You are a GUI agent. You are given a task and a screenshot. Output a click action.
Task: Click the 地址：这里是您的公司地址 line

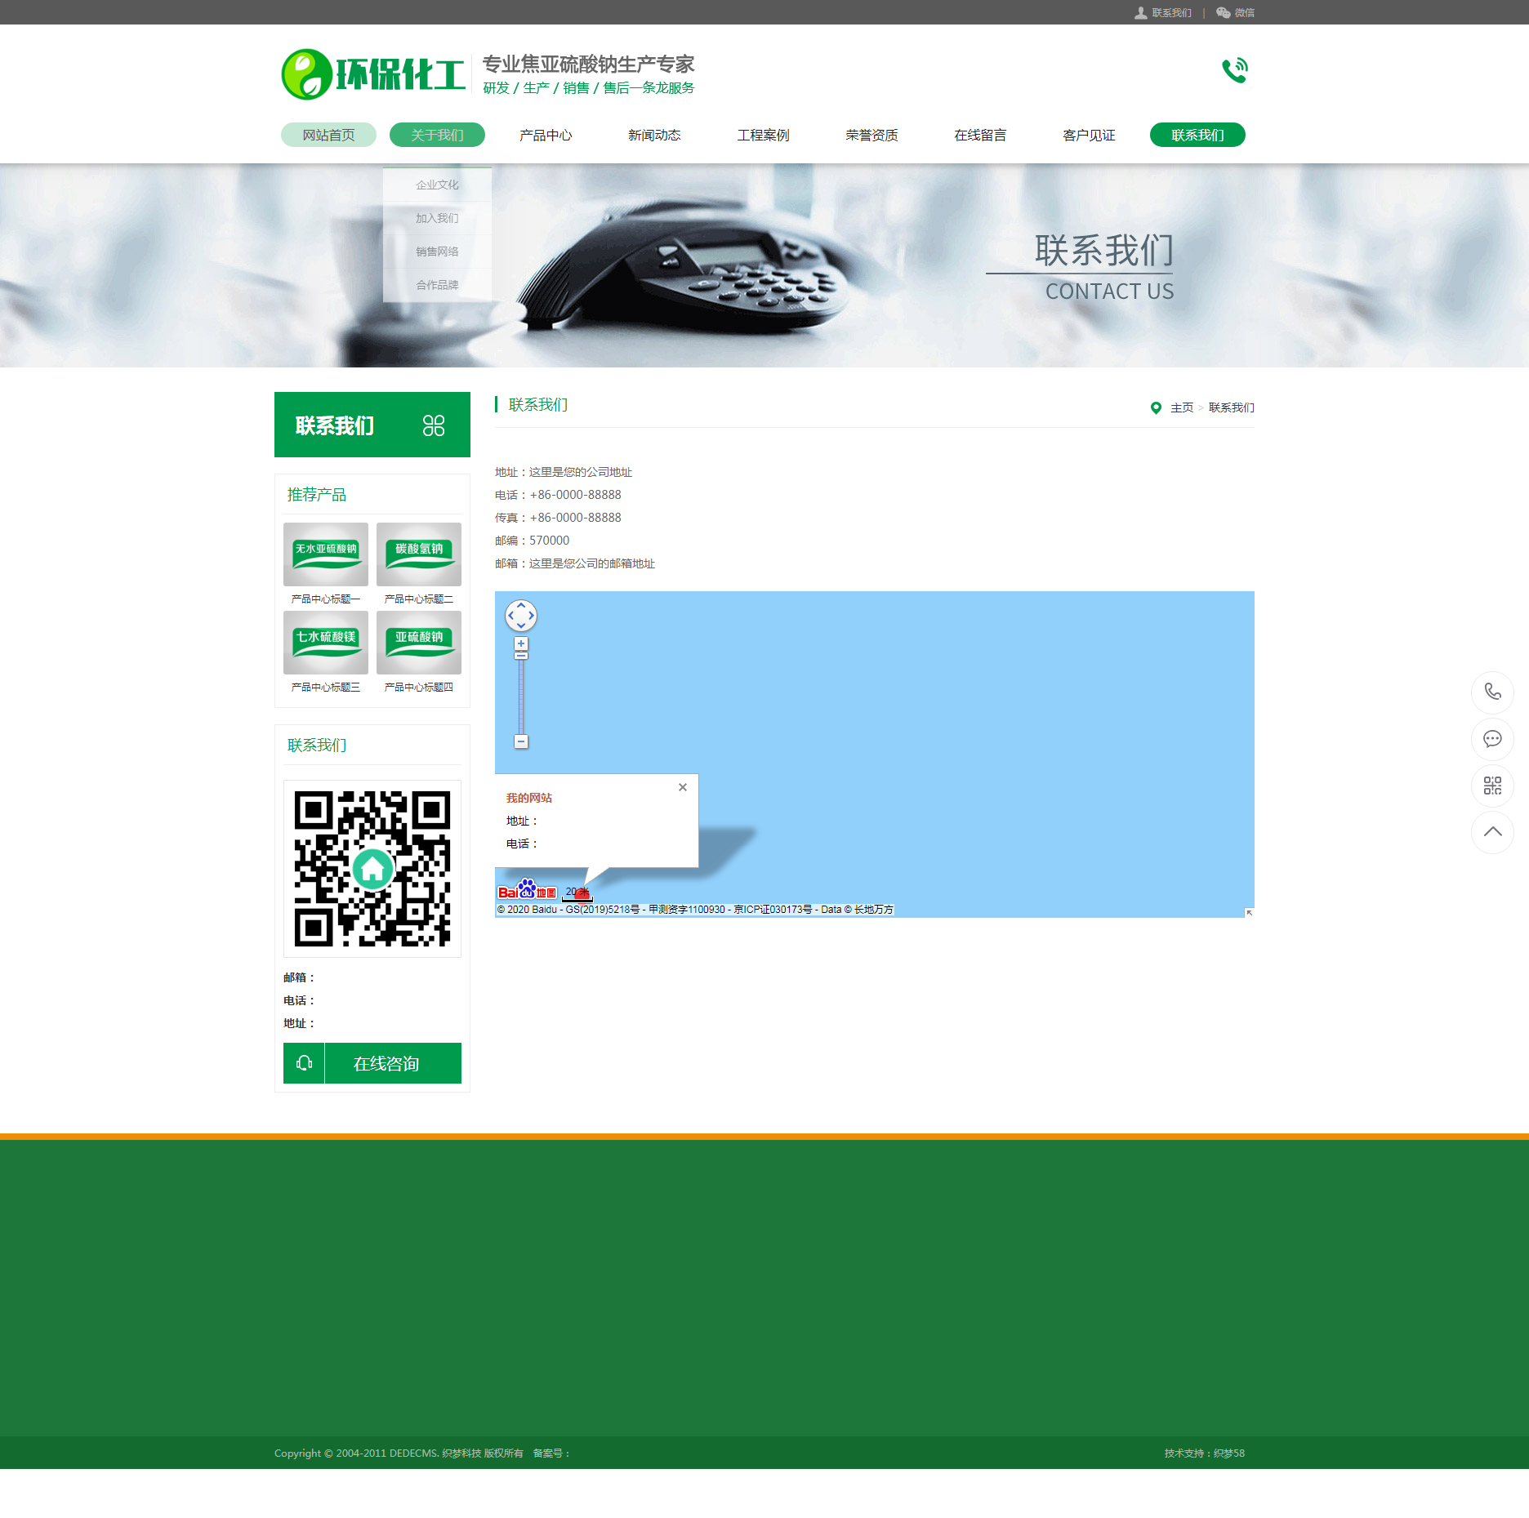tap(564, 472)
